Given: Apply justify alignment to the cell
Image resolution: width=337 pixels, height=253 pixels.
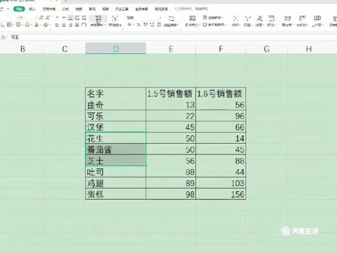Looking at the screenshot, I should (77, 25).
